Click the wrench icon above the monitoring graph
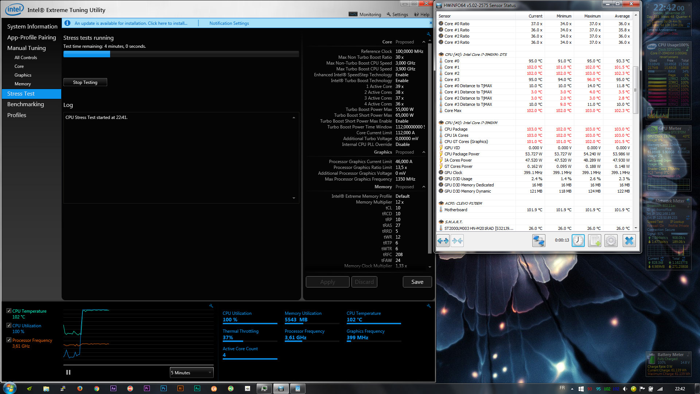The height and width of the screenshot is (394, 700). point(211,306)
